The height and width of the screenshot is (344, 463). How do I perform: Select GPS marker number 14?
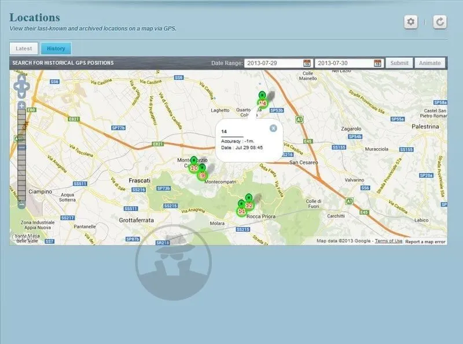click(262, 100)
